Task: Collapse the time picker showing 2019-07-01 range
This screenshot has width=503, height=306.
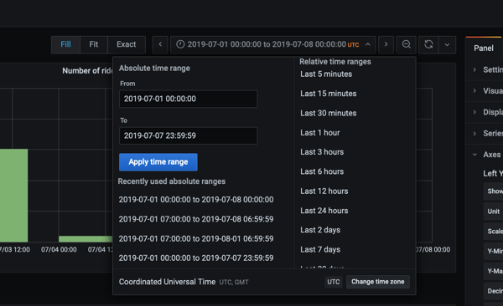Action: point(272,44)
